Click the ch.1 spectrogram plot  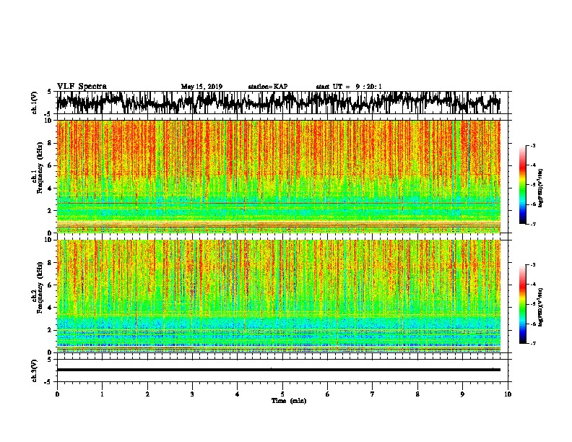point(278,176)
